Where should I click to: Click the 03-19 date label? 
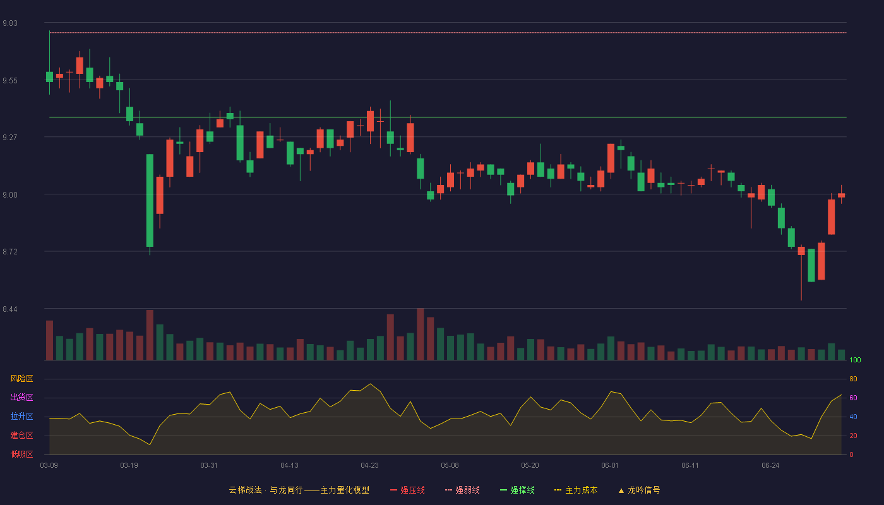click(x=129, y=466)
